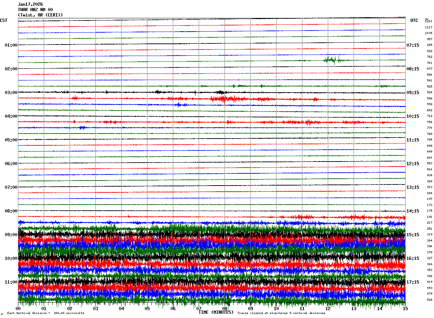434x318 pixels.
Task: Click minute tick label 07 on bottom axis
Action: [x=199, y=309]
